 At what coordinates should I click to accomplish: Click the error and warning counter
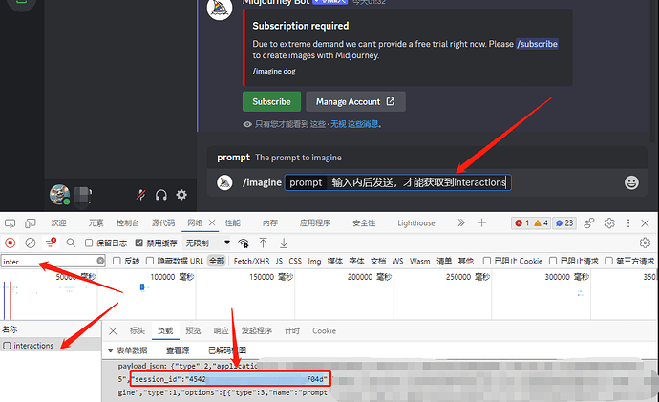[x=531, y=223]
